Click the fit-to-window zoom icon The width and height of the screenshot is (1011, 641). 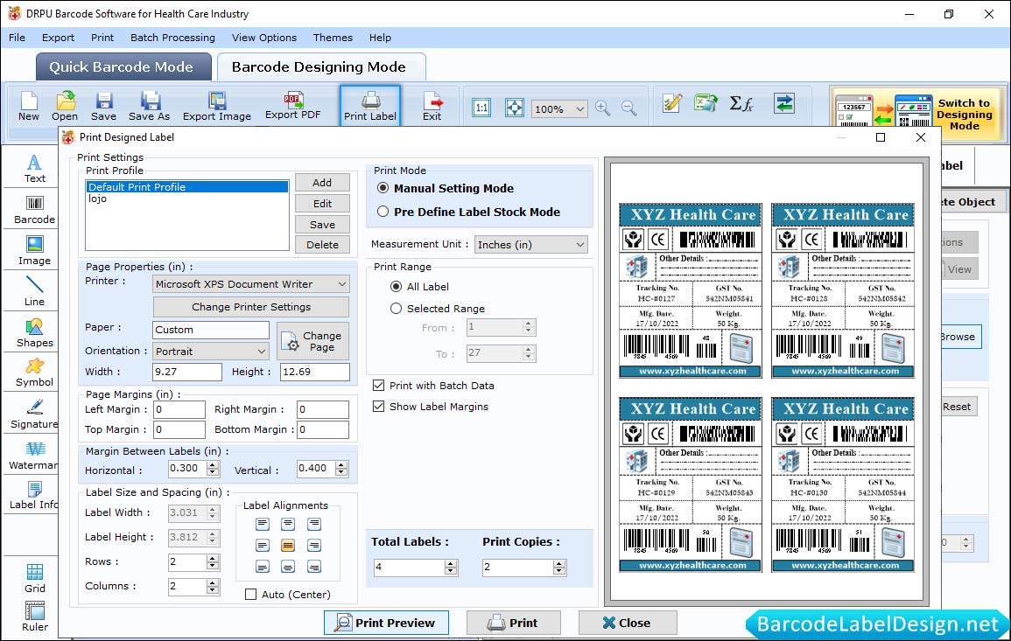pyautogui.click(x=515, y=108)
